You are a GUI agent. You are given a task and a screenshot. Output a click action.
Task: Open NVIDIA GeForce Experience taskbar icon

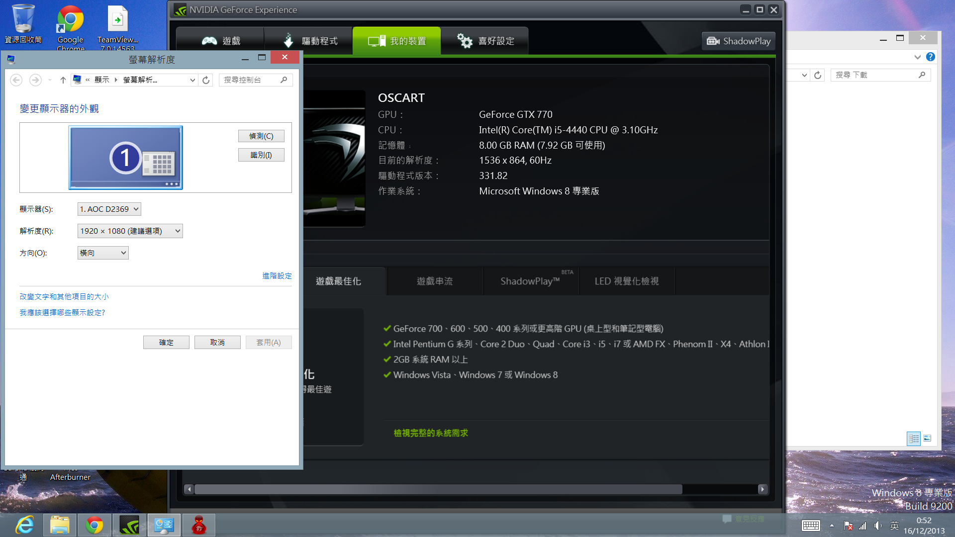[129, 525]
